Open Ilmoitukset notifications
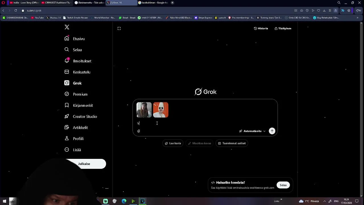 (78, 61)
